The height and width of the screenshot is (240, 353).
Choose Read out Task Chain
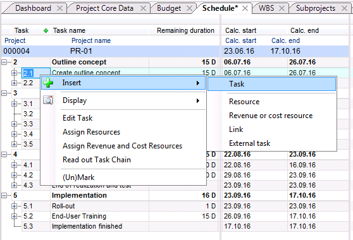97,160
